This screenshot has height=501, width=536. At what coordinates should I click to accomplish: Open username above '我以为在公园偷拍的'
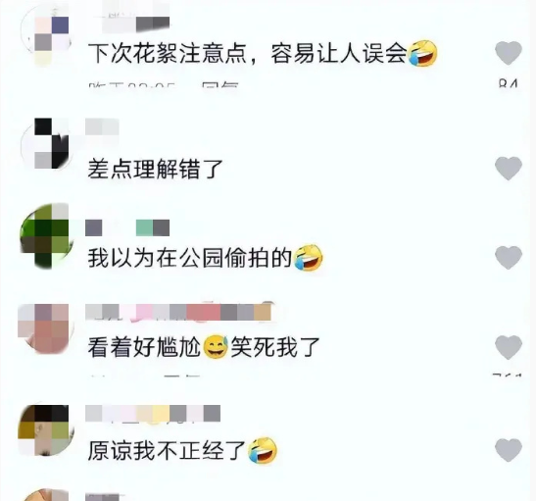tap(127, 227)
